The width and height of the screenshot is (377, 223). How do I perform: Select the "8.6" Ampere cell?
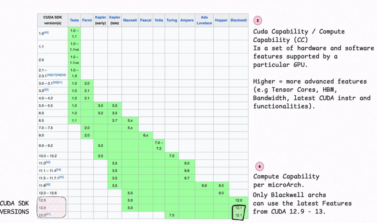pyautogui.click(x=187, y=171)
